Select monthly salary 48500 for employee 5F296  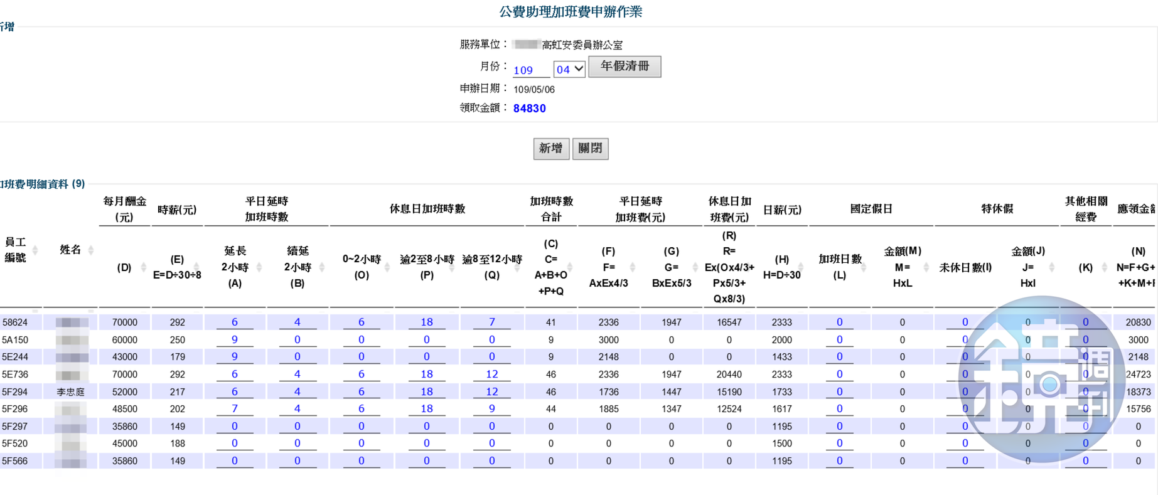point(125,409)
